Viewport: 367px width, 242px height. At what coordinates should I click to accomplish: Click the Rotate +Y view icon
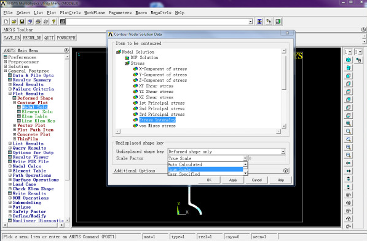tap(349, 211)
